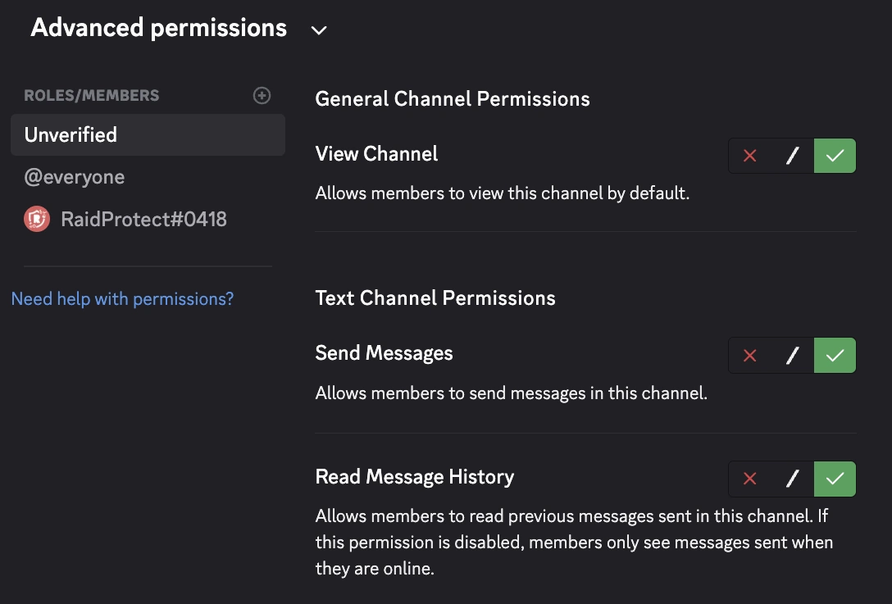Deny Read Message History permission

click(750, 479)
